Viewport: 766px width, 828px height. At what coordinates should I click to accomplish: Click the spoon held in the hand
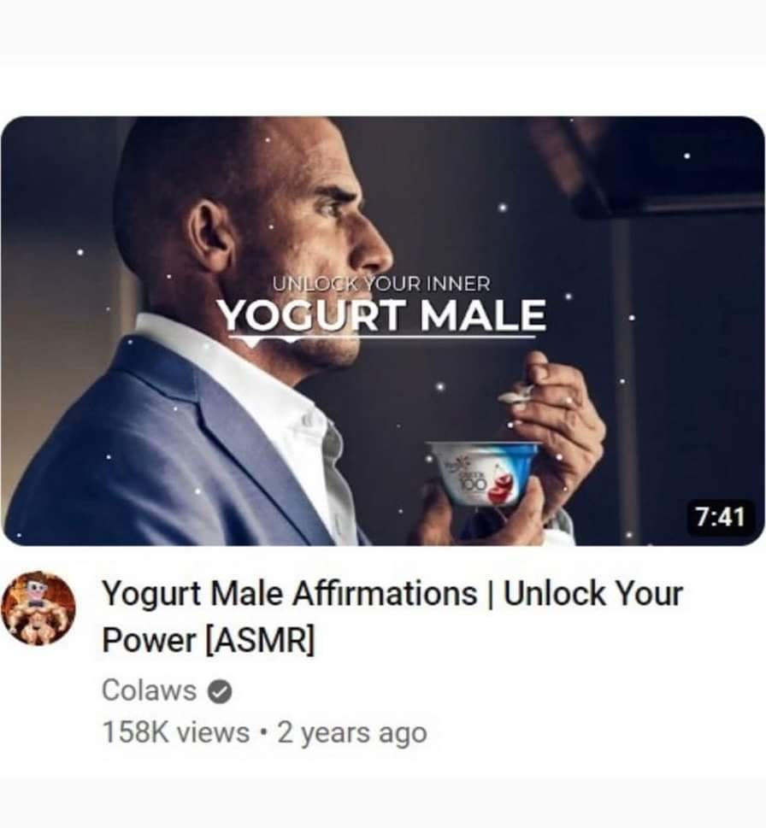(516, 394)
